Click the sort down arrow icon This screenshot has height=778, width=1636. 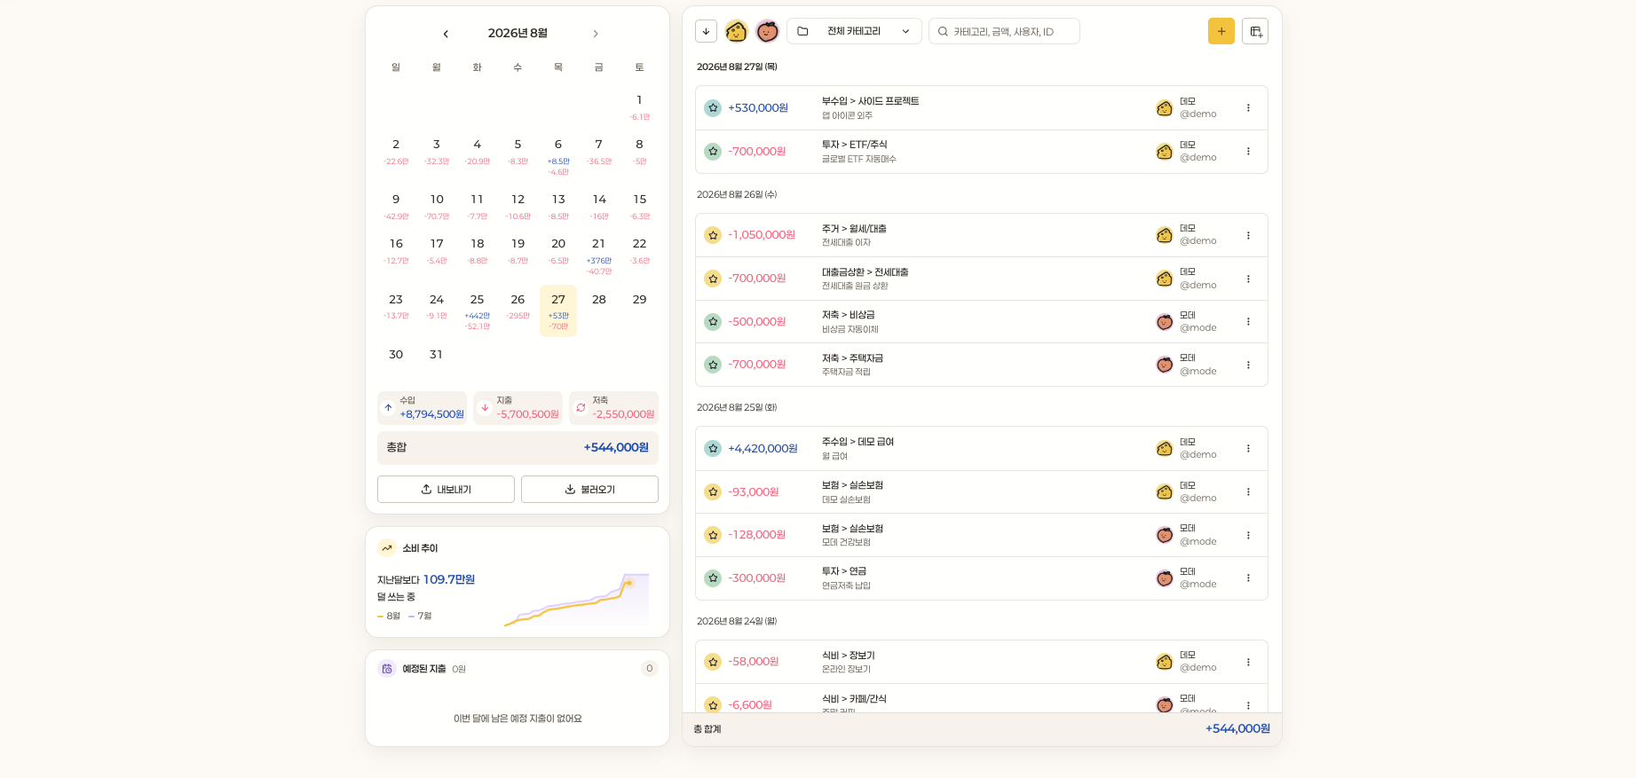(x=706, y=31)
